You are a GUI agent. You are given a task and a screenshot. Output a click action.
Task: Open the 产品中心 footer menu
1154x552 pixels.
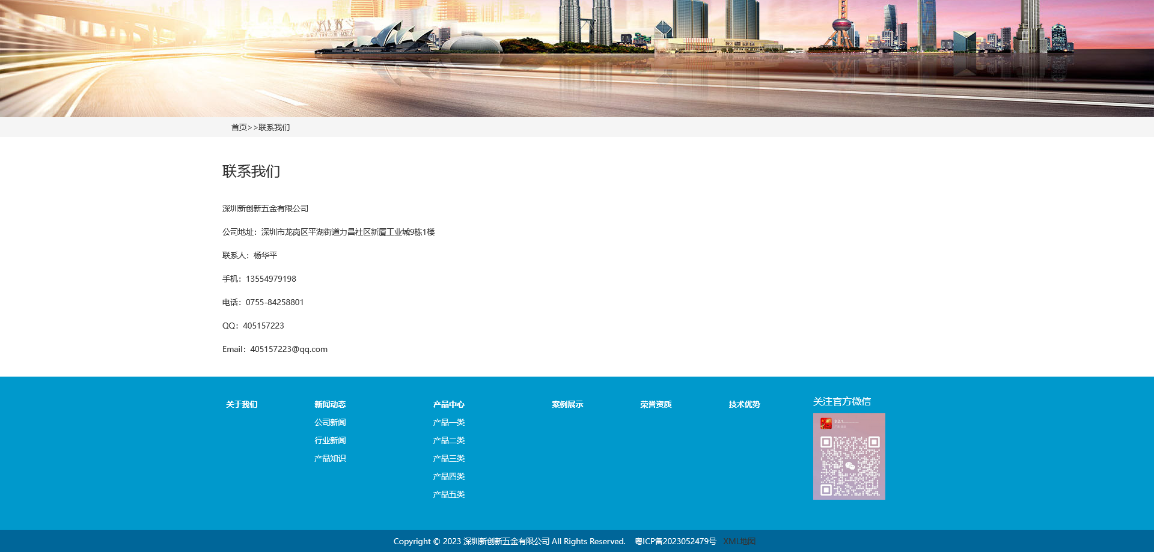point(448,404)
